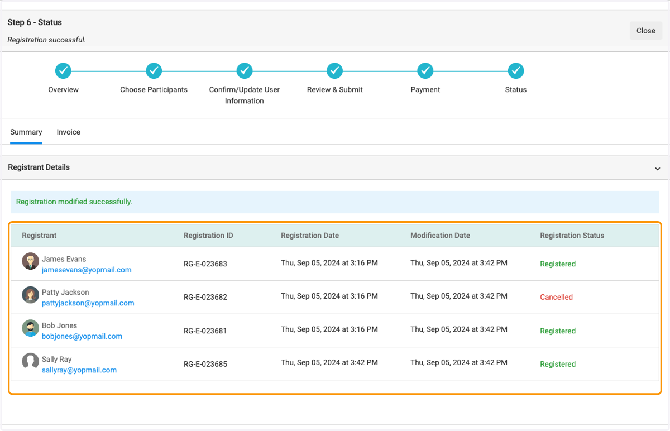Click the Confirm/Update User Information step checkmark
This screenshot has width=670, height=431.
245,71
